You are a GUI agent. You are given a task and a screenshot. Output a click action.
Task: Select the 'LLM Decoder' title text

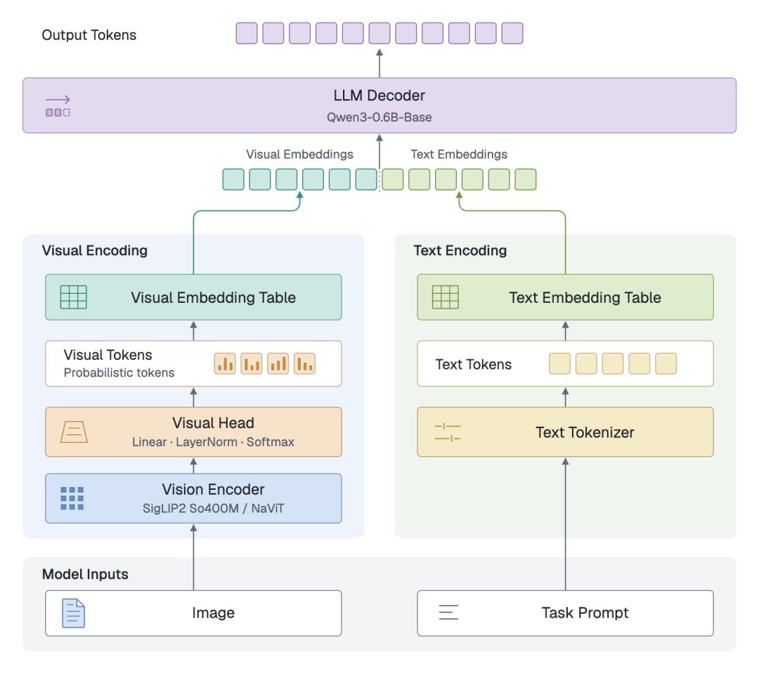point(379,96)
